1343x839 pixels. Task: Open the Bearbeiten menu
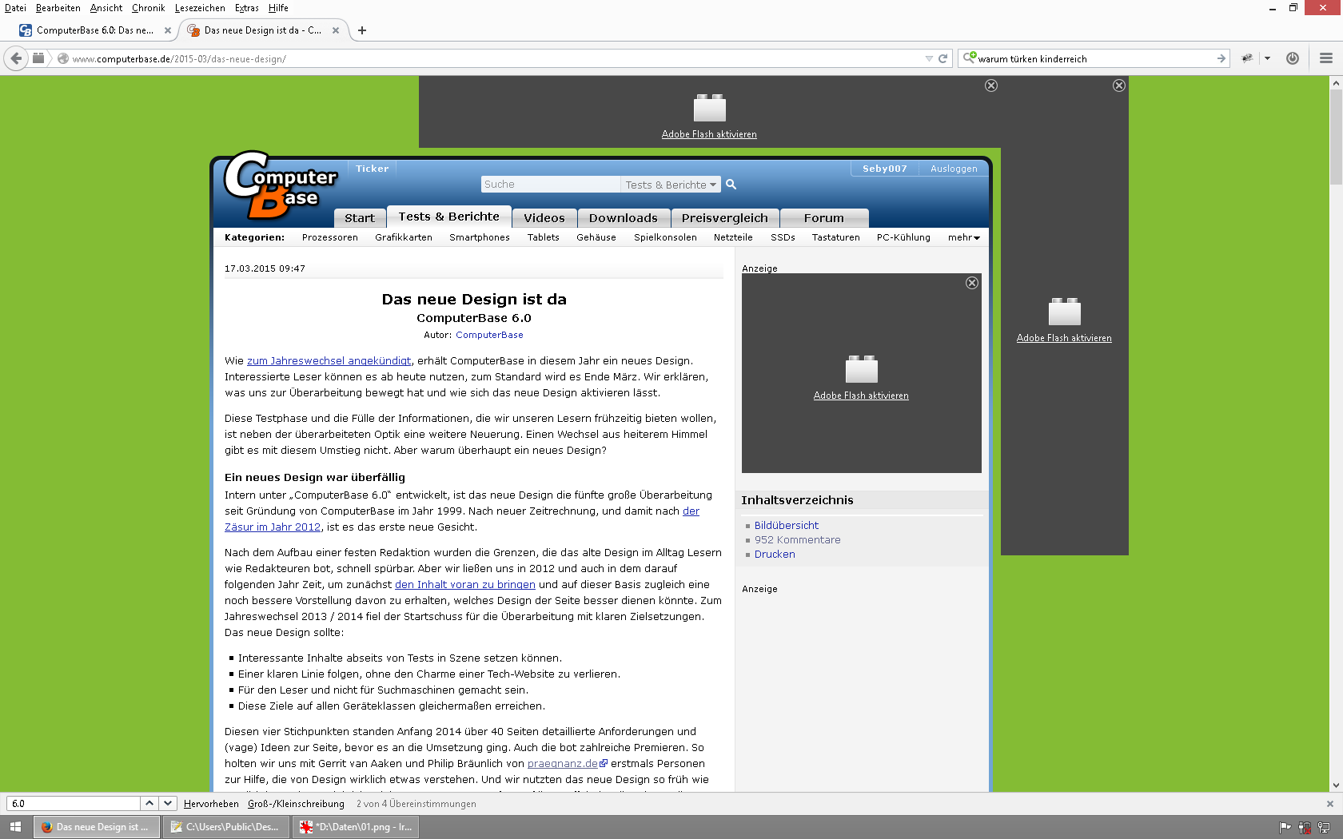pyautogui.click(x=58, y=8)
